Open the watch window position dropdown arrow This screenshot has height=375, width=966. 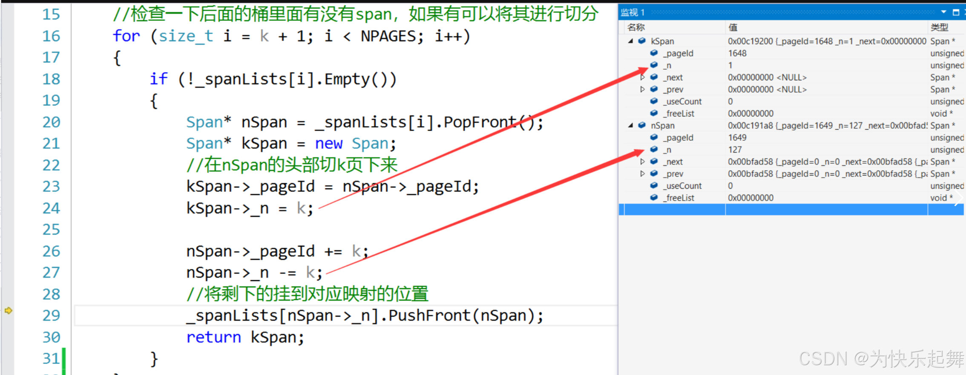[943, 12]
